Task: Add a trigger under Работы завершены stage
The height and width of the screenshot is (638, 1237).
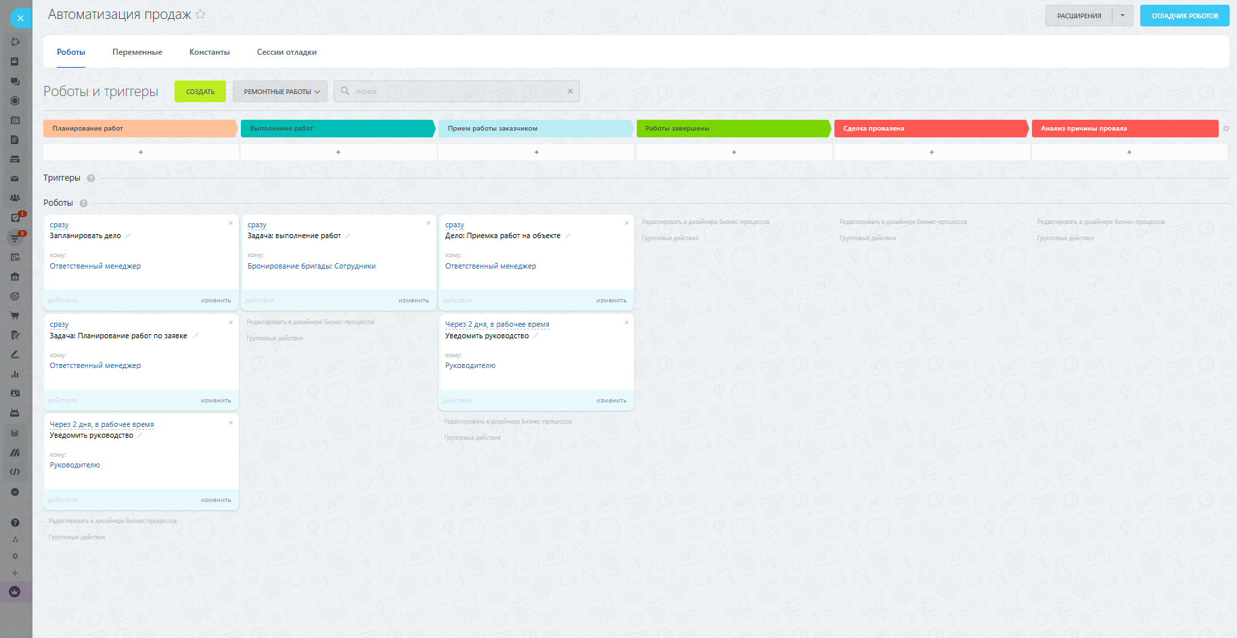Action: pos(734,152)
